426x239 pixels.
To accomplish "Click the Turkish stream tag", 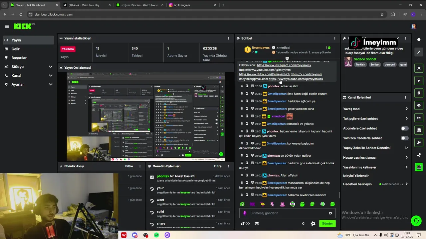I will pos(360,65).
